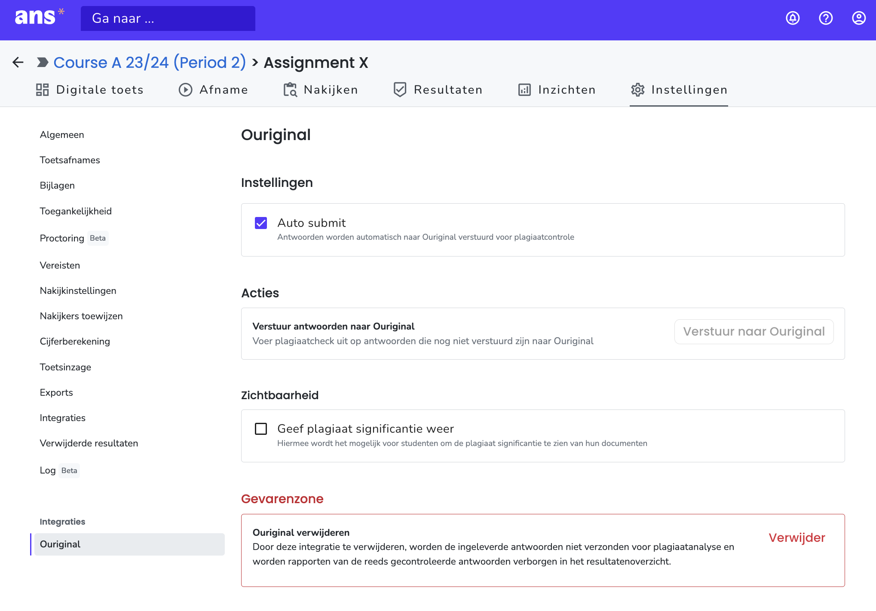
Task: Open Cijferberekening in sidebar
Action: 75,342
